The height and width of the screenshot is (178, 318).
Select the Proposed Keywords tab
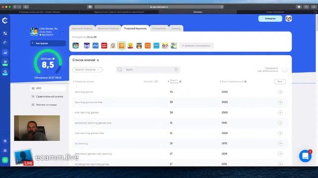[135, 29]
